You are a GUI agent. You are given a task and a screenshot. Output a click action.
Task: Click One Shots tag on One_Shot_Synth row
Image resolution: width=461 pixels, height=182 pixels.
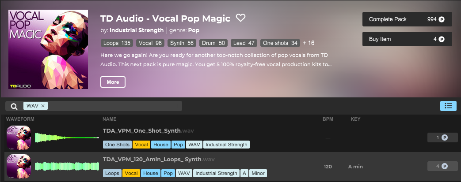(117, 145)
